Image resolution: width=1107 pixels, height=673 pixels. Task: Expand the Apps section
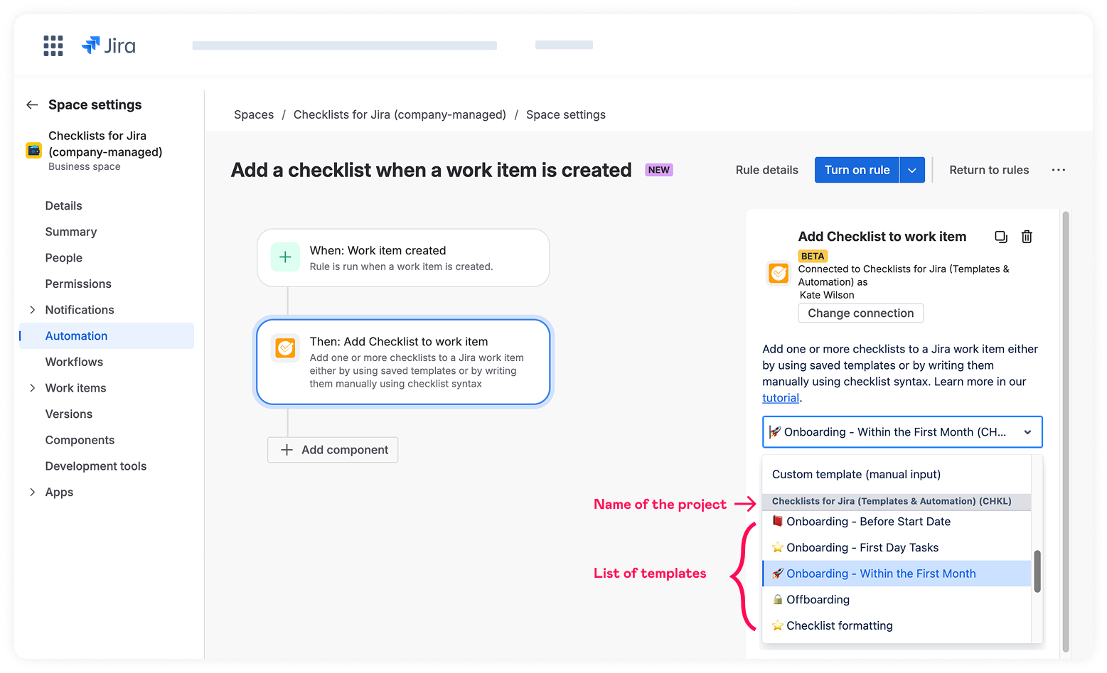(32, 492)
